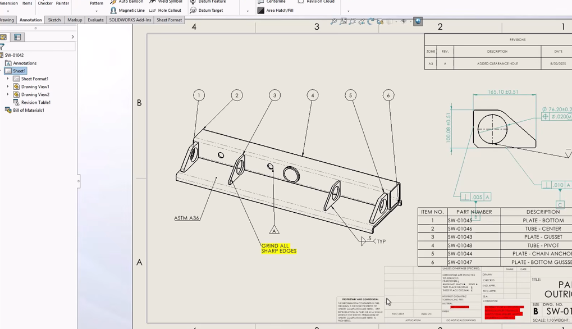The image size is (572, 329).
Task: Click the Revision Cloud tool
Action: click(316, 2)
